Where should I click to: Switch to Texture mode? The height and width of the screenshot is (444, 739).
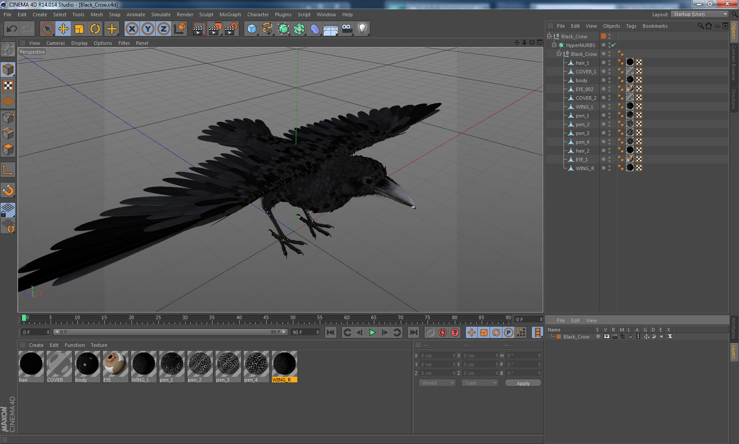8,85
